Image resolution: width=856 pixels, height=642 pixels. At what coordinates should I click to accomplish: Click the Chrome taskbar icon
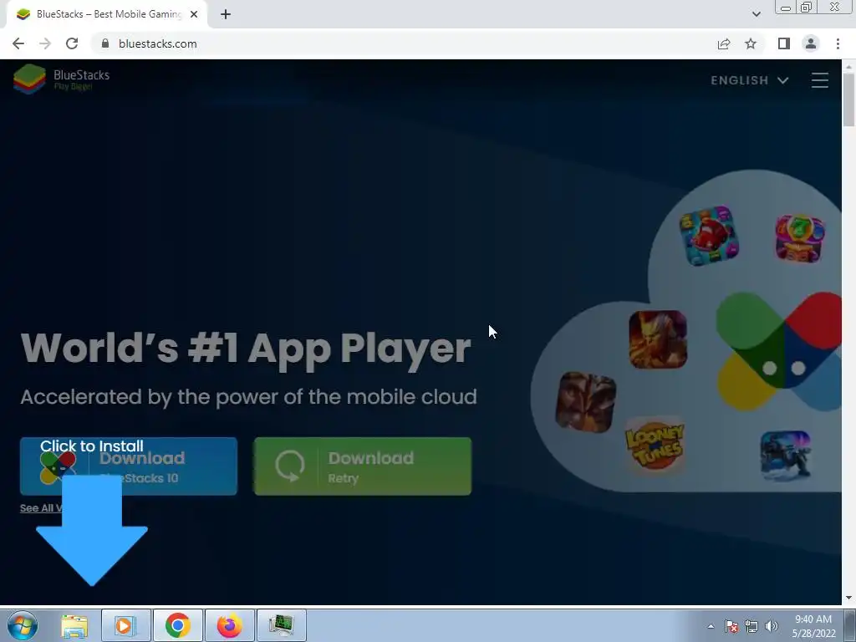(177, 625)
